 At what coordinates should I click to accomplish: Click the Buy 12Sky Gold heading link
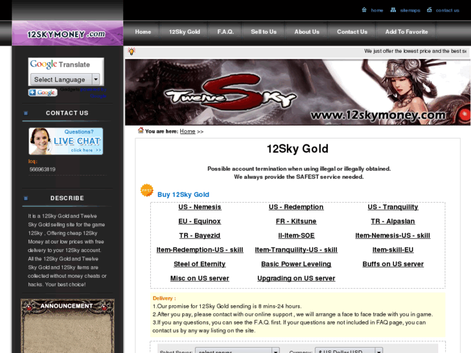pos(183,195)
